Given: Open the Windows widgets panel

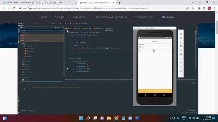Looking at the screenshot, I should [x=5, y=118].
